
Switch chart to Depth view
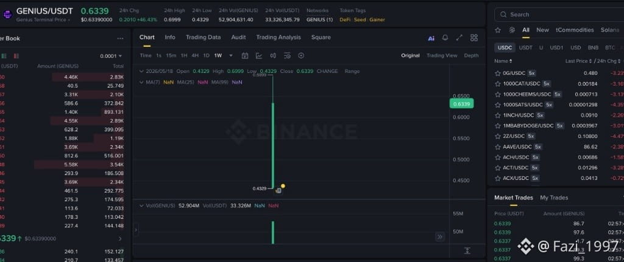[471, 55]
